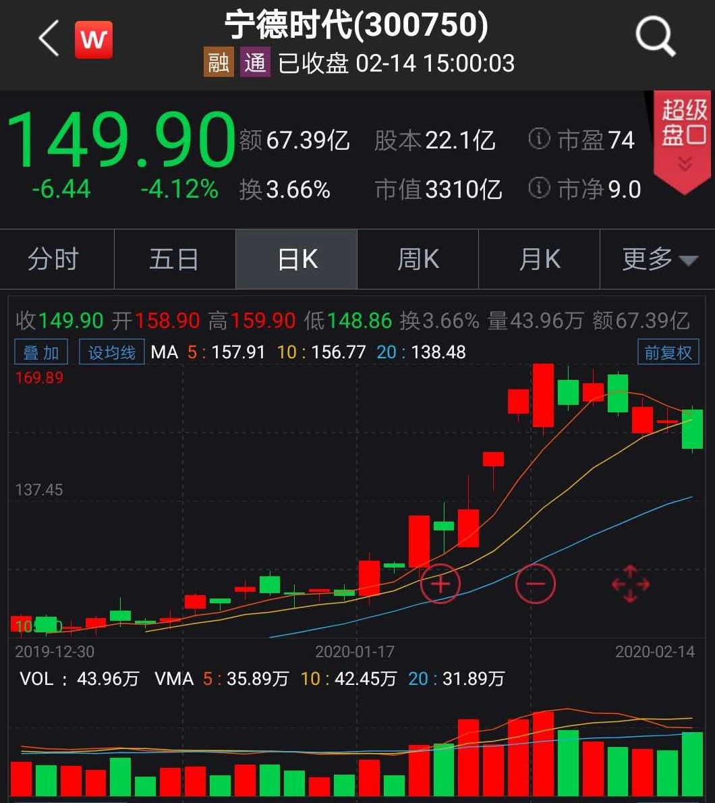Tap the chart top price label 169.89
The width and height of the screenshot is (715, 803).
pos(39,378)
